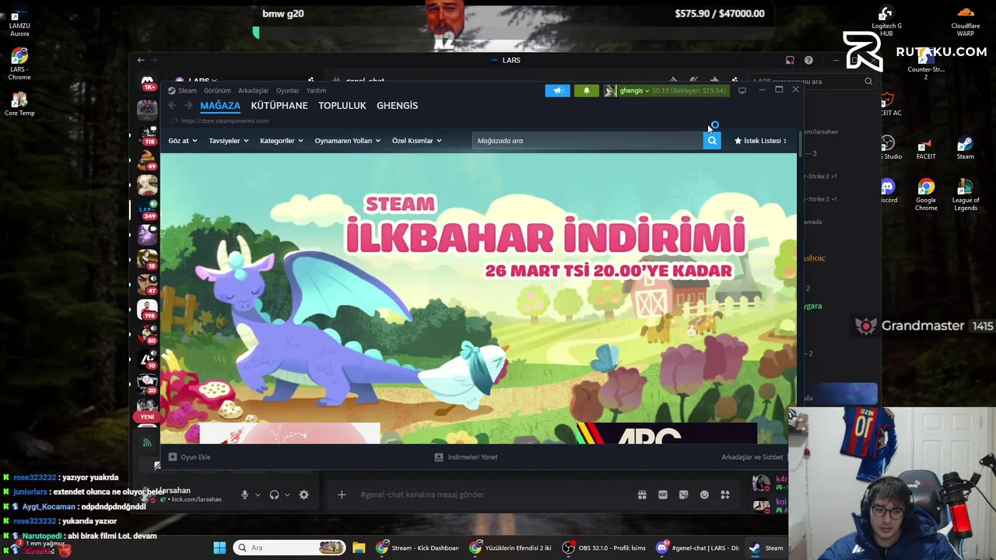Open Oyunlar menu

click(287, 91)
